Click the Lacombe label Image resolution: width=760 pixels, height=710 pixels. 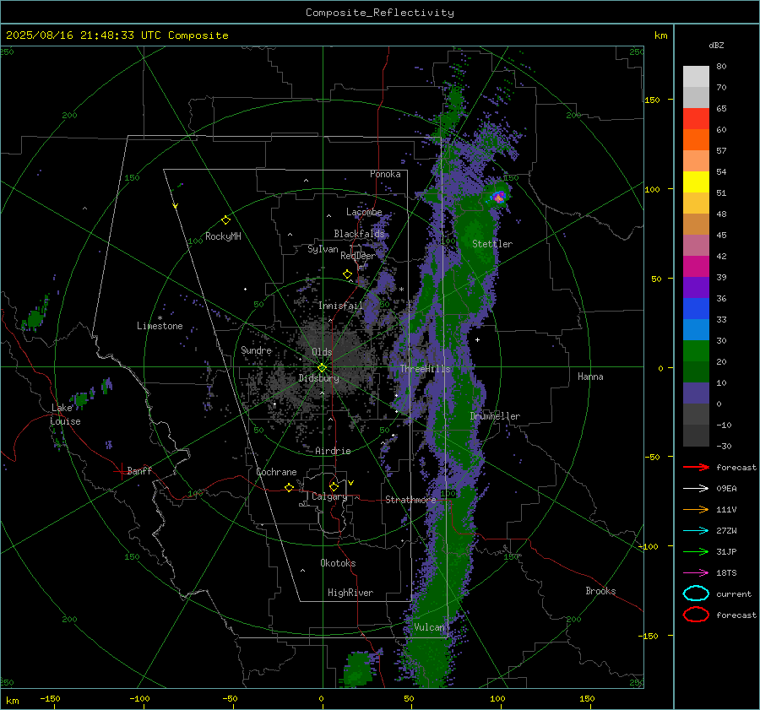pos(364,212)
